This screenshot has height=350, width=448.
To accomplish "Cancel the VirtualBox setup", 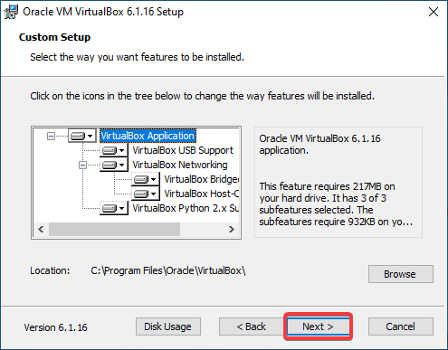I will click(401, 326).
